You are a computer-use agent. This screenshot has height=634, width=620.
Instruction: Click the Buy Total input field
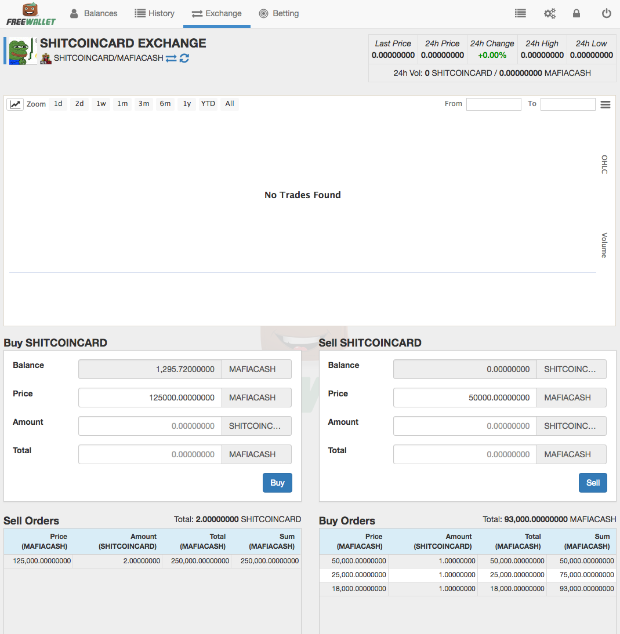tap(150, 454)
